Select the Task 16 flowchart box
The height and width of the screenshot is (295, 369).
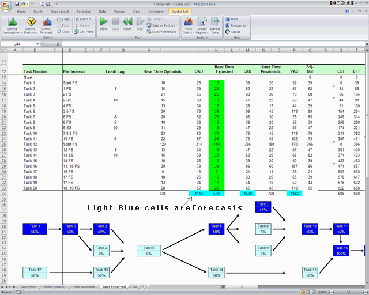tap(341, 251)
